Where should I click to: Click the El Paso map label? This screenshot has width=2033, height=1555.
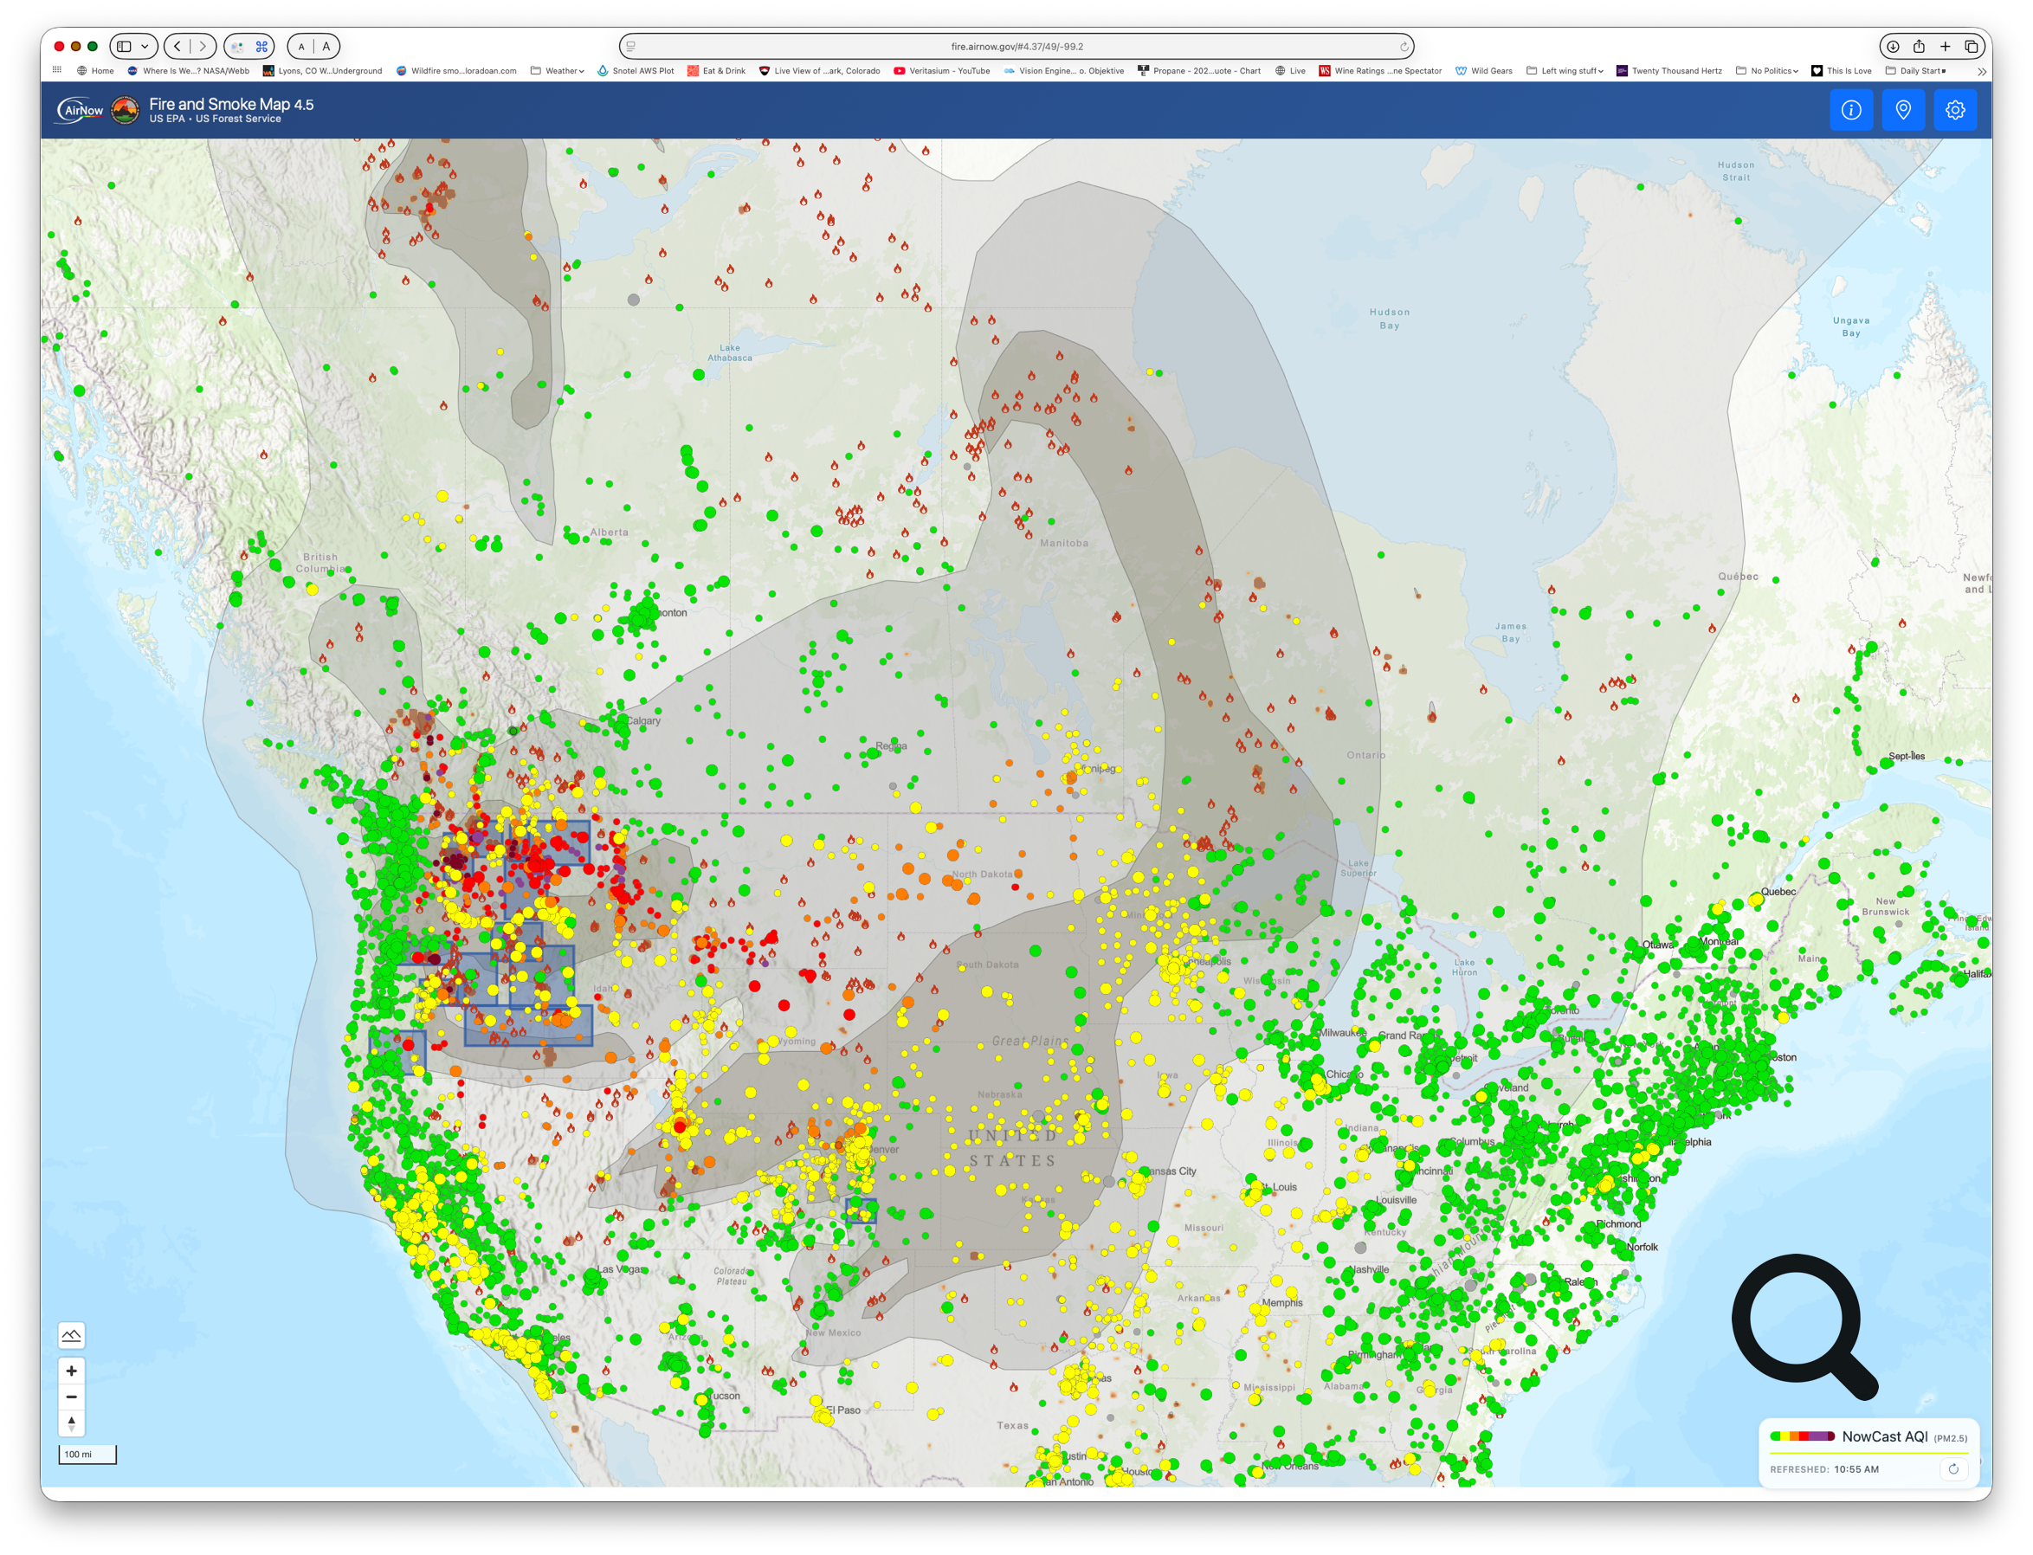pos(842,1410)
